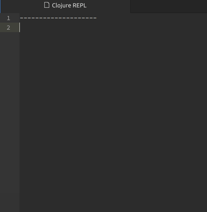The image size is (207, 212).
Task: Select line number 2 in gutter
Action: click(8, 28)
